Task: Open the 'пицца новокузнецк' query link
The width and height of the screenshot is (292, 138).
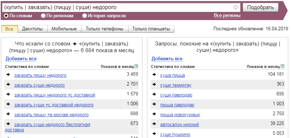Action: click(x=180, y=115)
